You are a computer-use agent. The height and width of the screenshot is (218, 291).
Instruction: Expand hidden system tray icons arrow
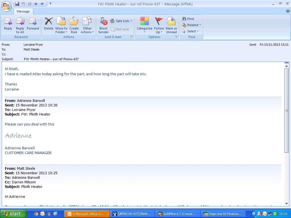tap(254, 214)
